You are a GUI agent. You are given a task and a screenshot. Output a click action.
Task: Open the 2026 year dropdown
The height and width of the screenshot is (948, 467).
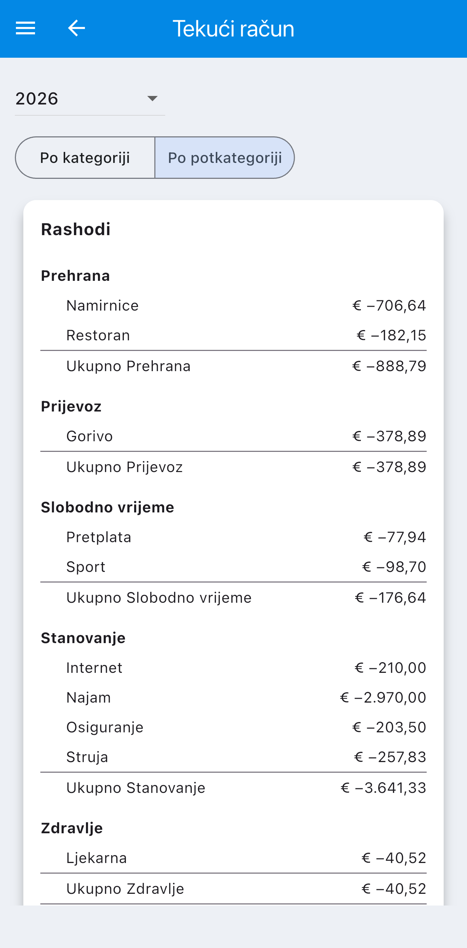(90, 99)
